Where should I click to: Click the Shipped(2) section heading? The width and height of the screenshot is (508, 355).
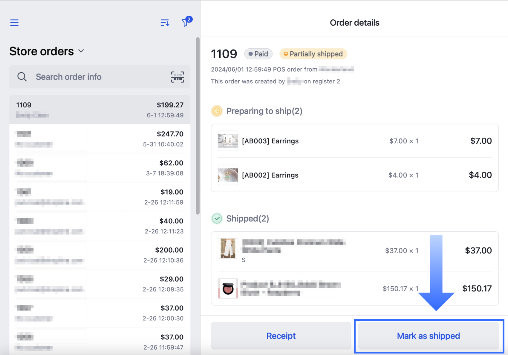click(x=248, y=219)
